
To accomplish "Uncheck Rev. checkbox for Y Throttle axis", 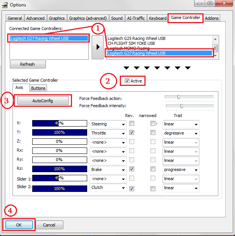I will pyautogui.click(x=132, y=133).
